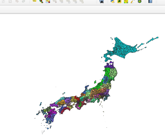Image resolution: width=165 pixels, height=135 pixels.
Task: Open the Python console
Action: tap(112, 1)
